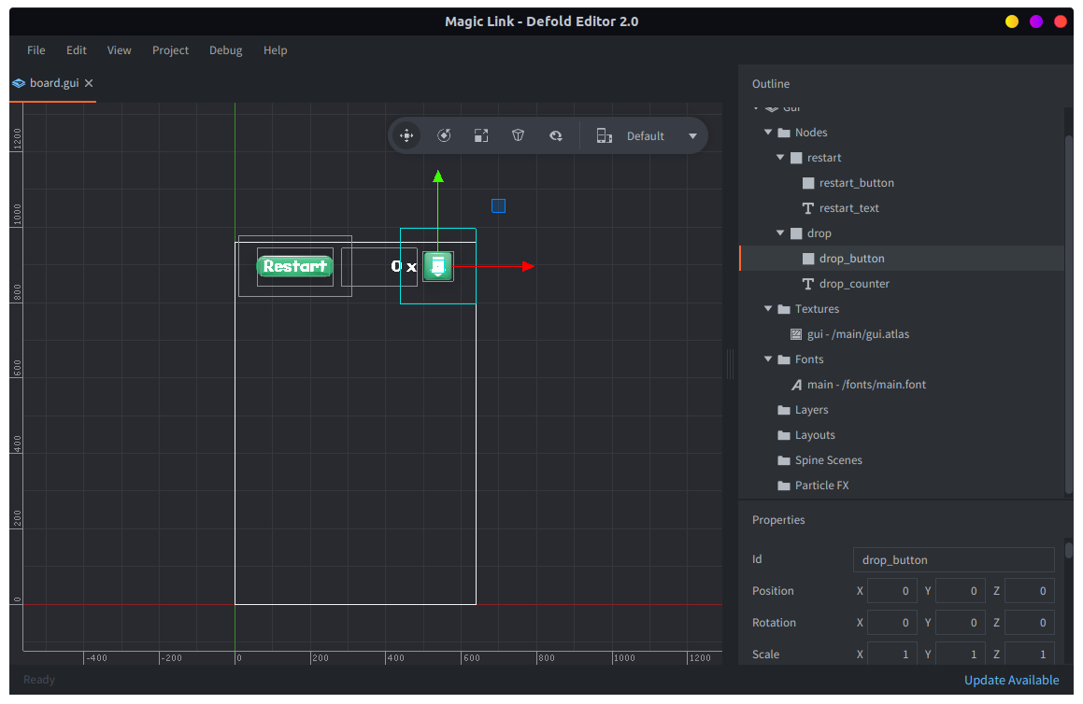Click the Update Available link

(1011, 680)
